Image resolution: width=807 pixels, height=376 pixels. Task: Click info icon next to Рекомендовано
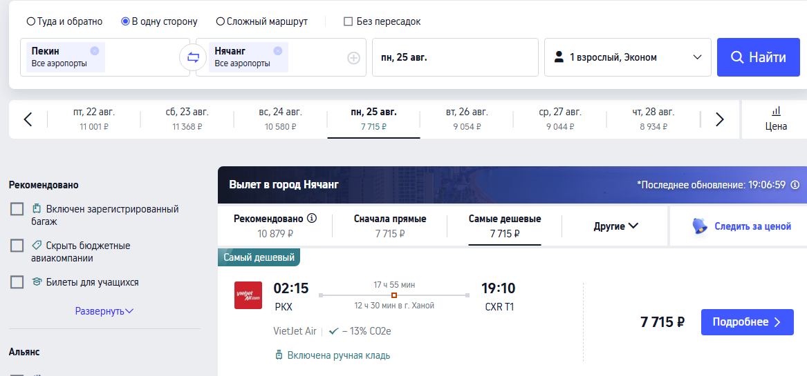click(311, 218)
